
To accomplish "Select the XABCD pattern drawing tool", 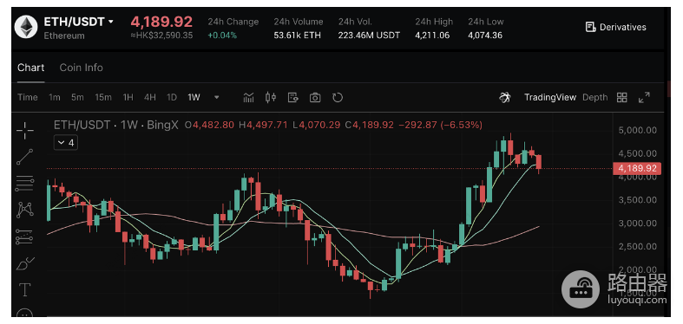I will click(25, 210).
